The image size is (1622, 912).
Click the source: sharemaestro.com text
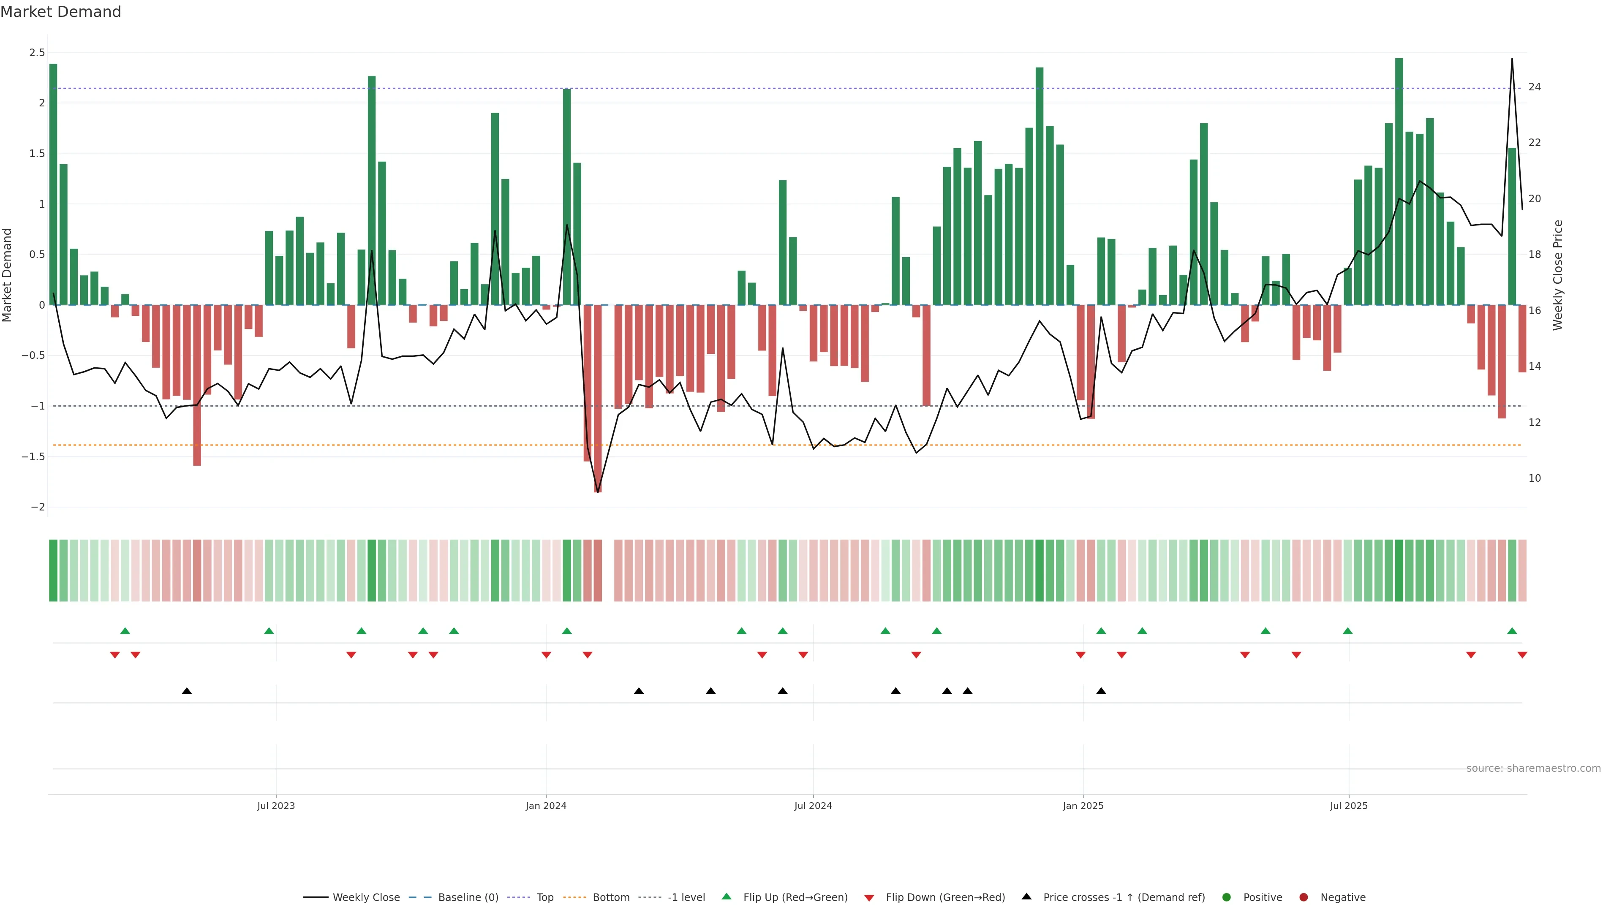pos(1533,768)
